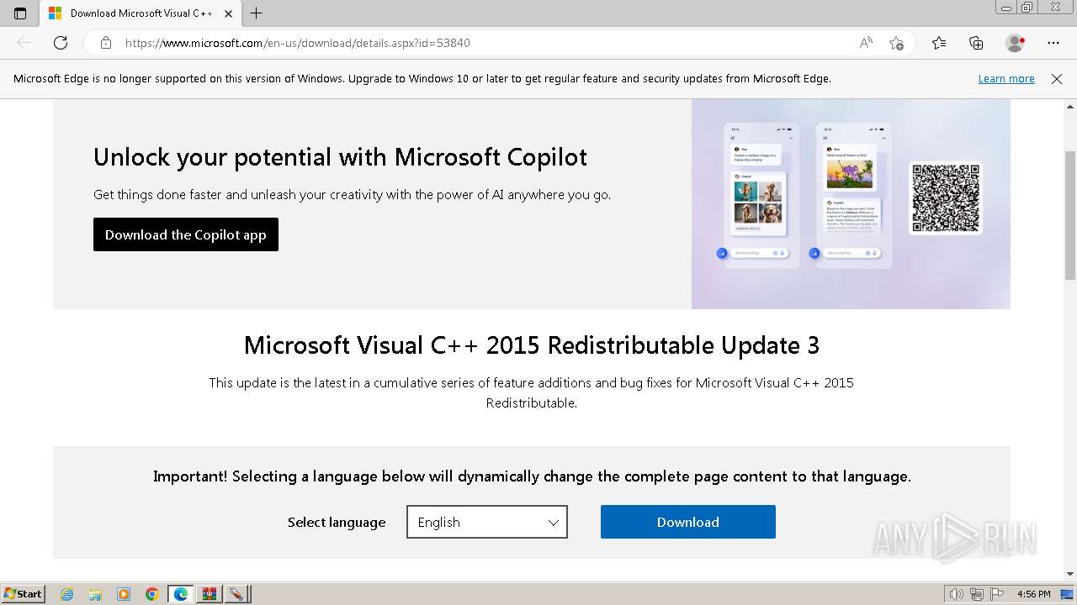Refresh the current page
The width and height of the screenshot is (1077, 605).
61,43
